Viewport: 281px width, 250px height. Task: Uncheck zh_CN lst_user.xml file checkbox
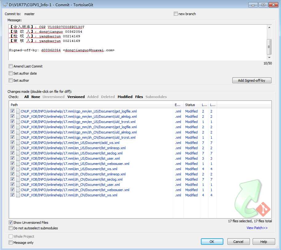click(12, 184)
